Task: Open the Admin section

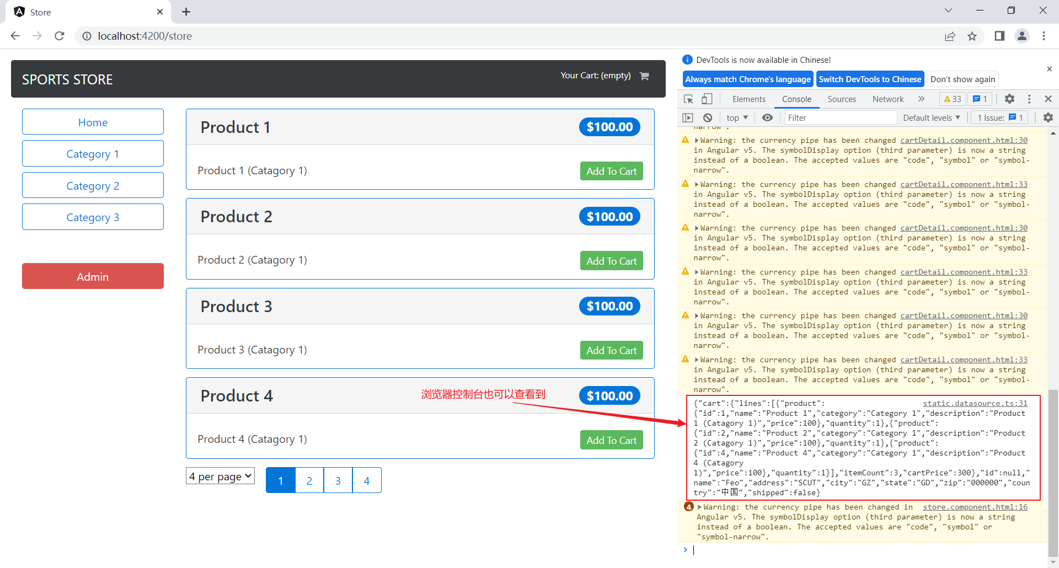Action: (93, 276)
